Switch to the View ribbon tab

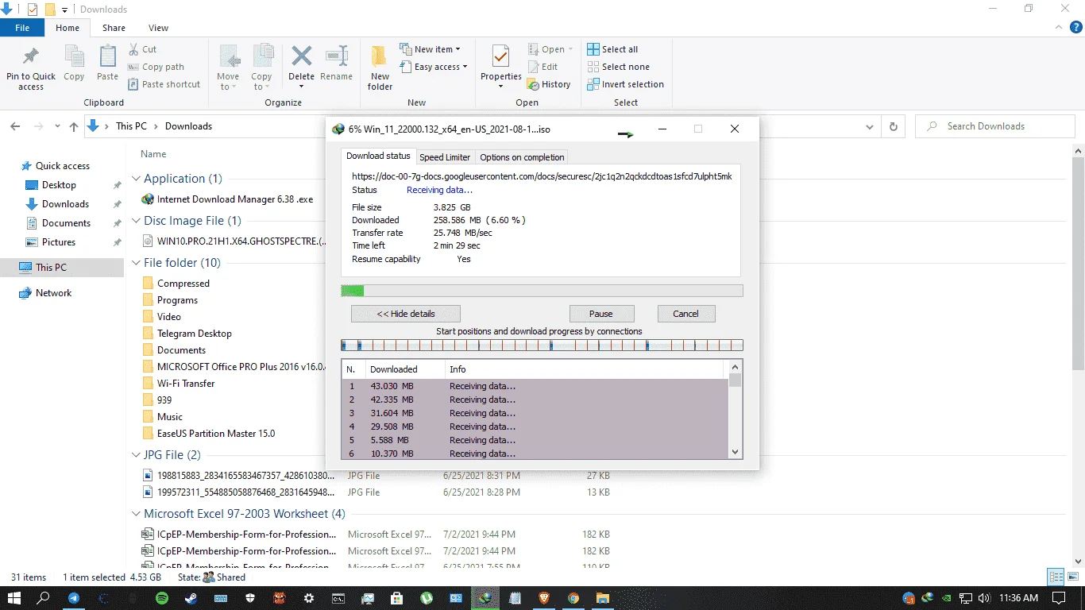pos(158,28)
